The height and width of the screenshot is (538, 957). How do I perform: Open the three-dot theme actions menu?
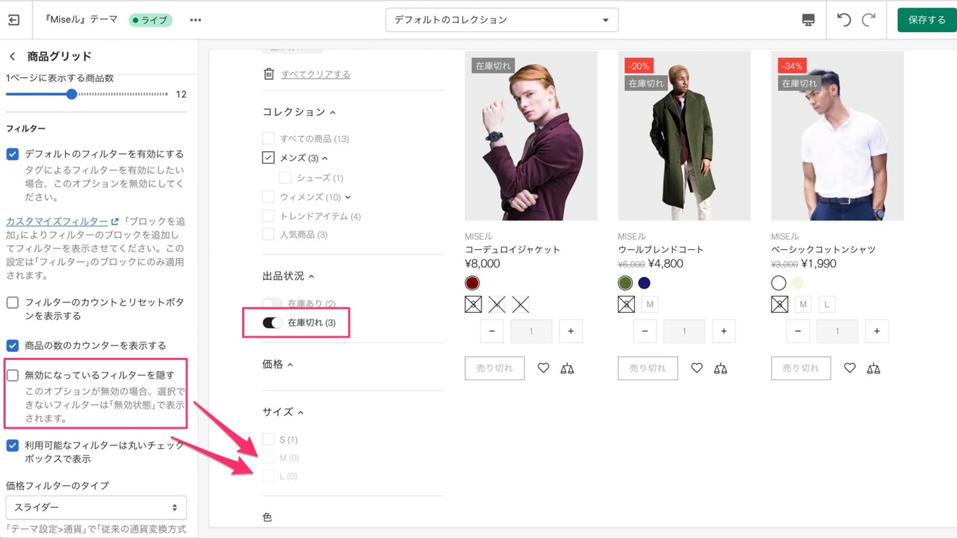pyautogui.click(x=195, y=20)
